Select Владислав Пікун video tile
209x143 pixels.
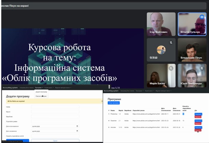(192, 50)
